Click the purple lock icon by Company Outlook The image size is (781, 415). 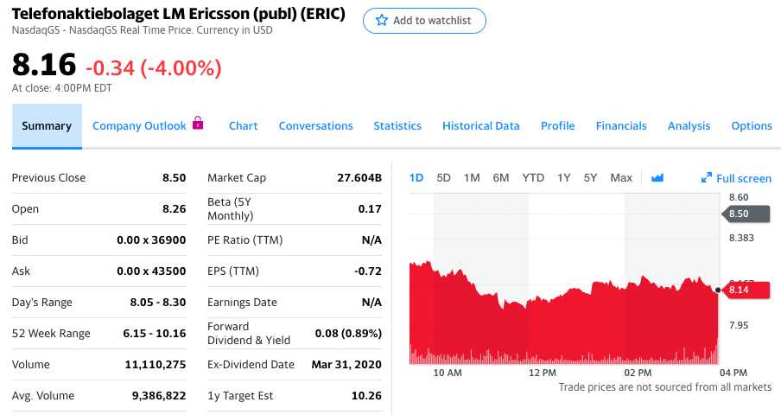pyautogui.click(x=198, y=124)
